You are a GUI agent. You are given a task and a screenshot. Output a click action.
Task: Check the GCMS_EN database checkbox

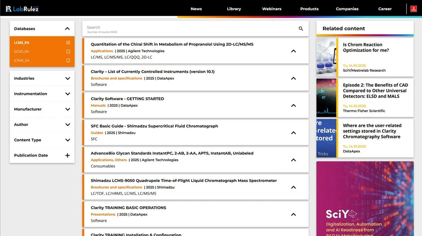(68, 51)
